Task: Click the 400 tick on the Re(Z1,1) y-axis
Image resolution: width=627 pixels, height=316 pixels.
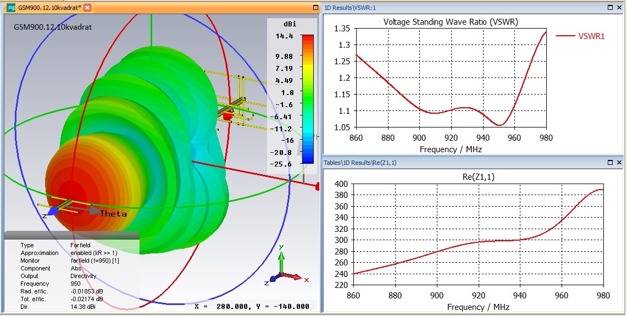Action: 341,184
